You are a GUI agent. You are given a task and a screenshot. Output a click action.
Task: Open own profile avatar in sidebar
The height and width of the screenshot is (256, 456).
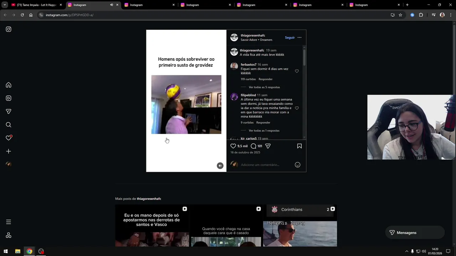pyautogui.click(x=9, y=164)
